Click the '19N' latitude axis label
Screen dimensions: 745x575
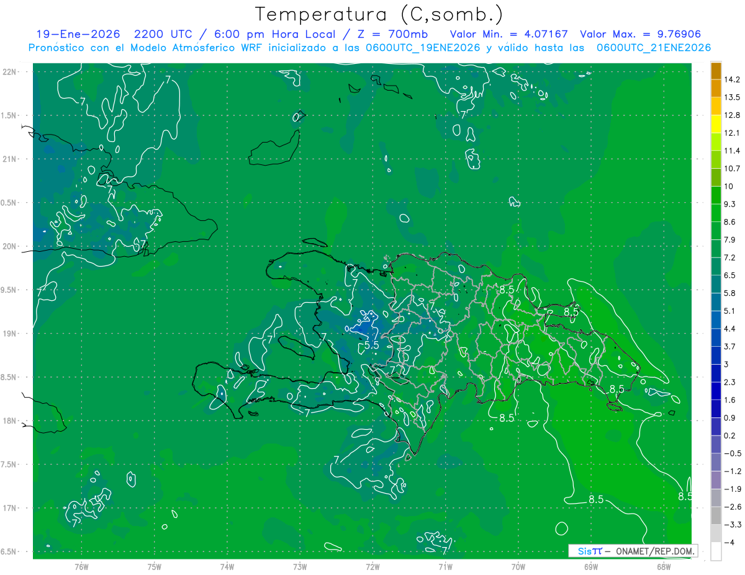9,334
